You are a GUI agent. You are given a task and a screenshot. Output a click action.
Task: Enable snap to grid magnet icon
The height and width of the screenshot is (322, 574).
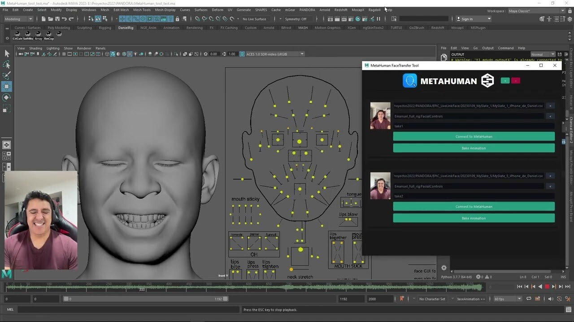122,19
